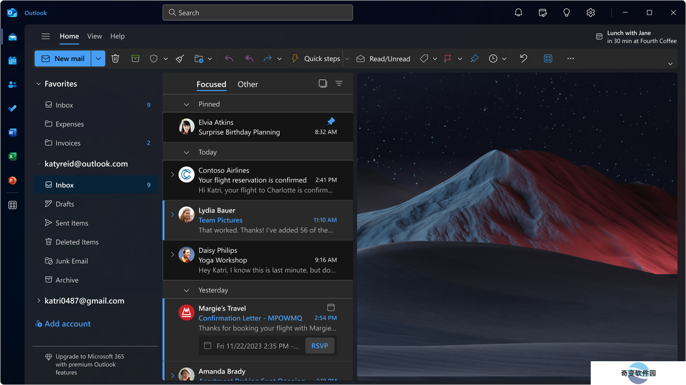Open the Help tab
Viewport: 686px width, 385px height.
click(117, 36)
